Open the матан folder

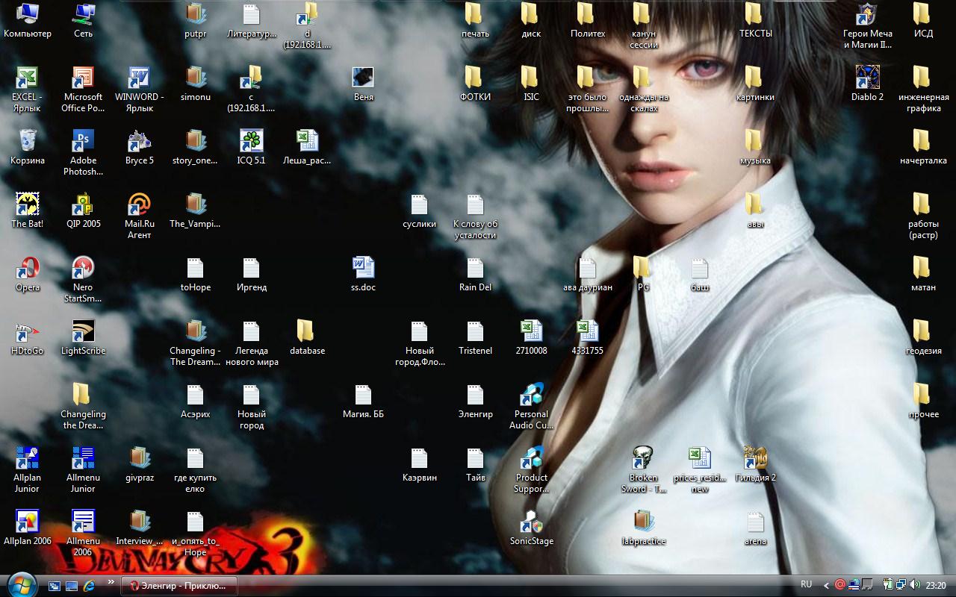pos(923,274)
